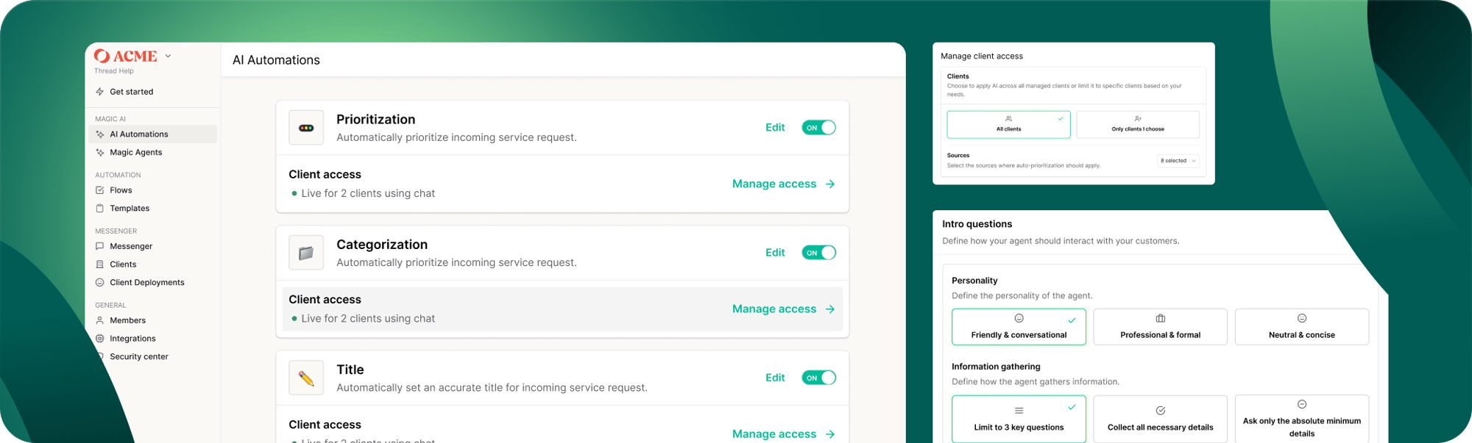Click the Prioritization traffic light icon
Viewport: 1472px width, 443px height.
click(x=306, y=128)
